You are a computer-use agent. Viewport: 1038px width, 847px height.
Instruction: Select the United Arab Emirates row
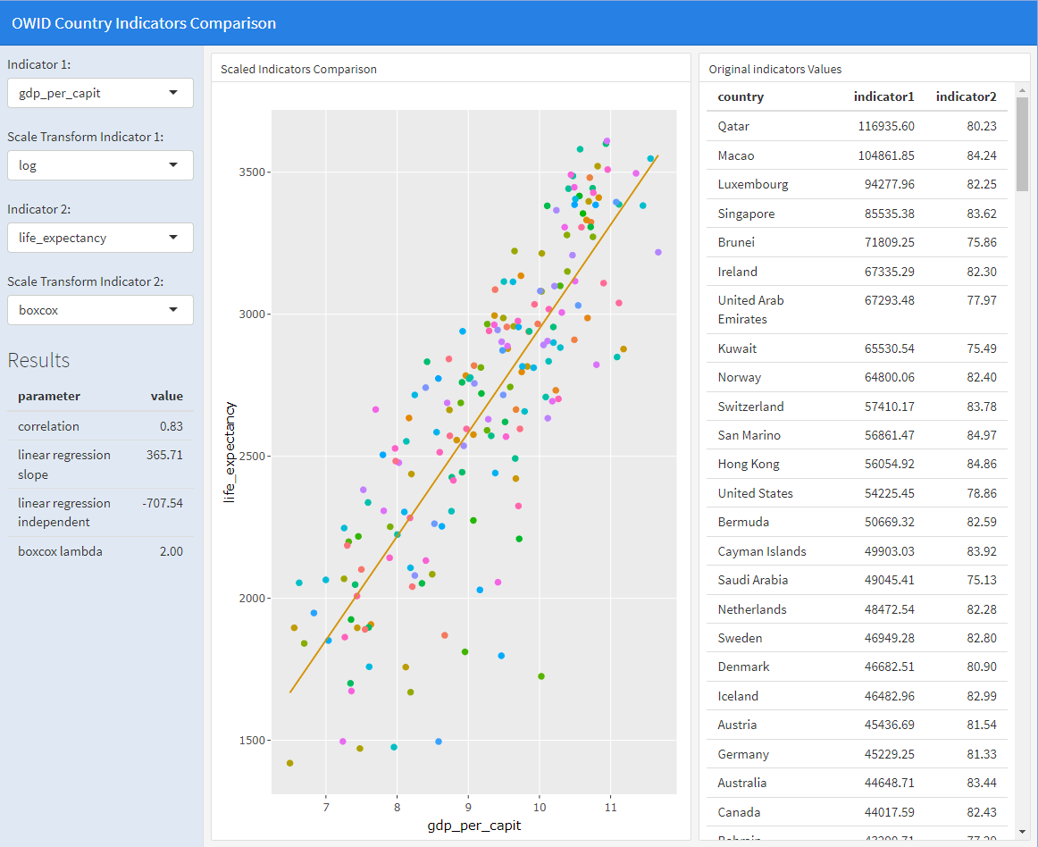[856, 309]
